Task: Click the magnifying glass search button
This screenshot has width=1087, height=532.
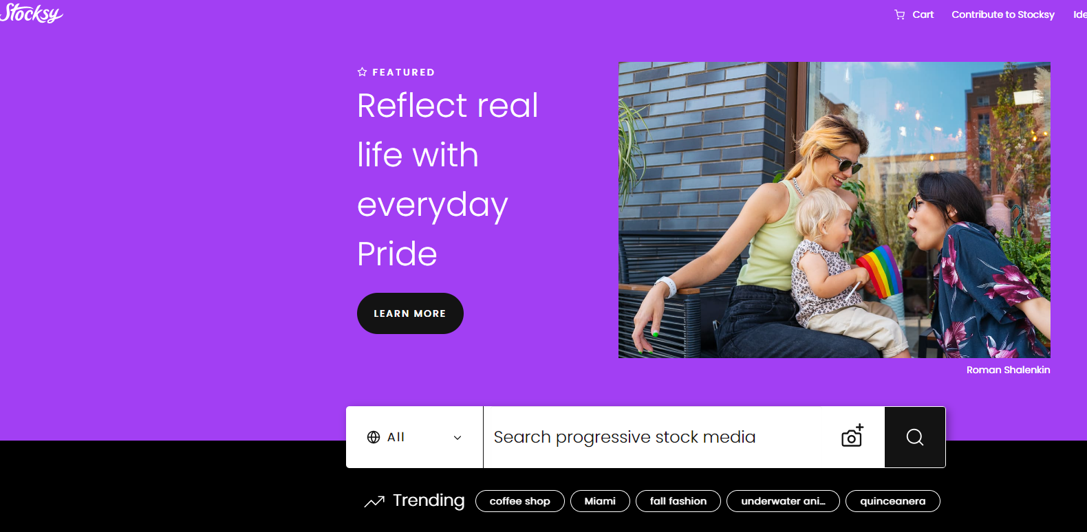Action: pos(915,437)
